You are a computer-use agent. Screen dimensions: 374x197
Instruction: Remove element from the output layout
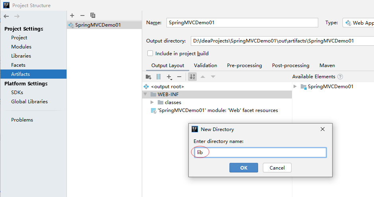click(179, 77)
